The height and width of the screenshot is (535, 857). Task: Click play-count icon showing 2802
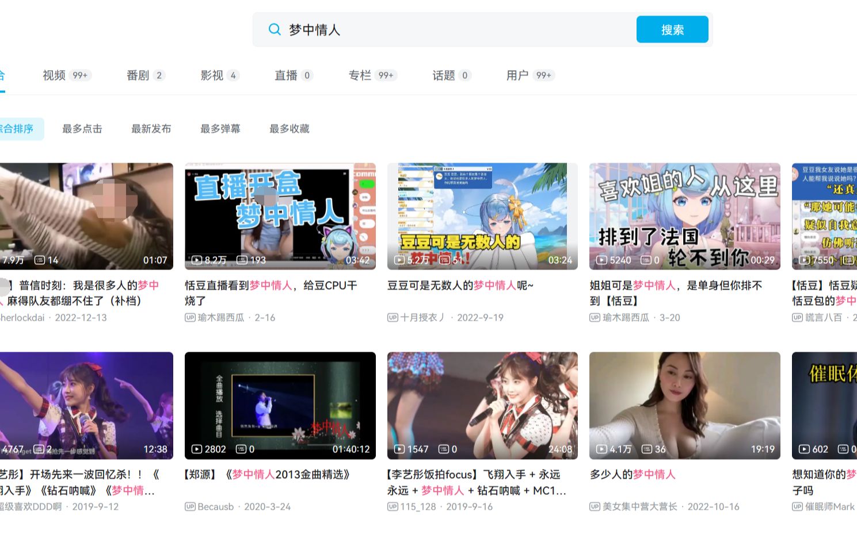[196, 449]
